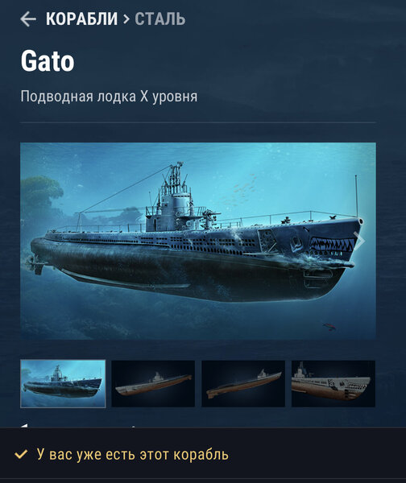Click the deck gun behind the tower

209,217
